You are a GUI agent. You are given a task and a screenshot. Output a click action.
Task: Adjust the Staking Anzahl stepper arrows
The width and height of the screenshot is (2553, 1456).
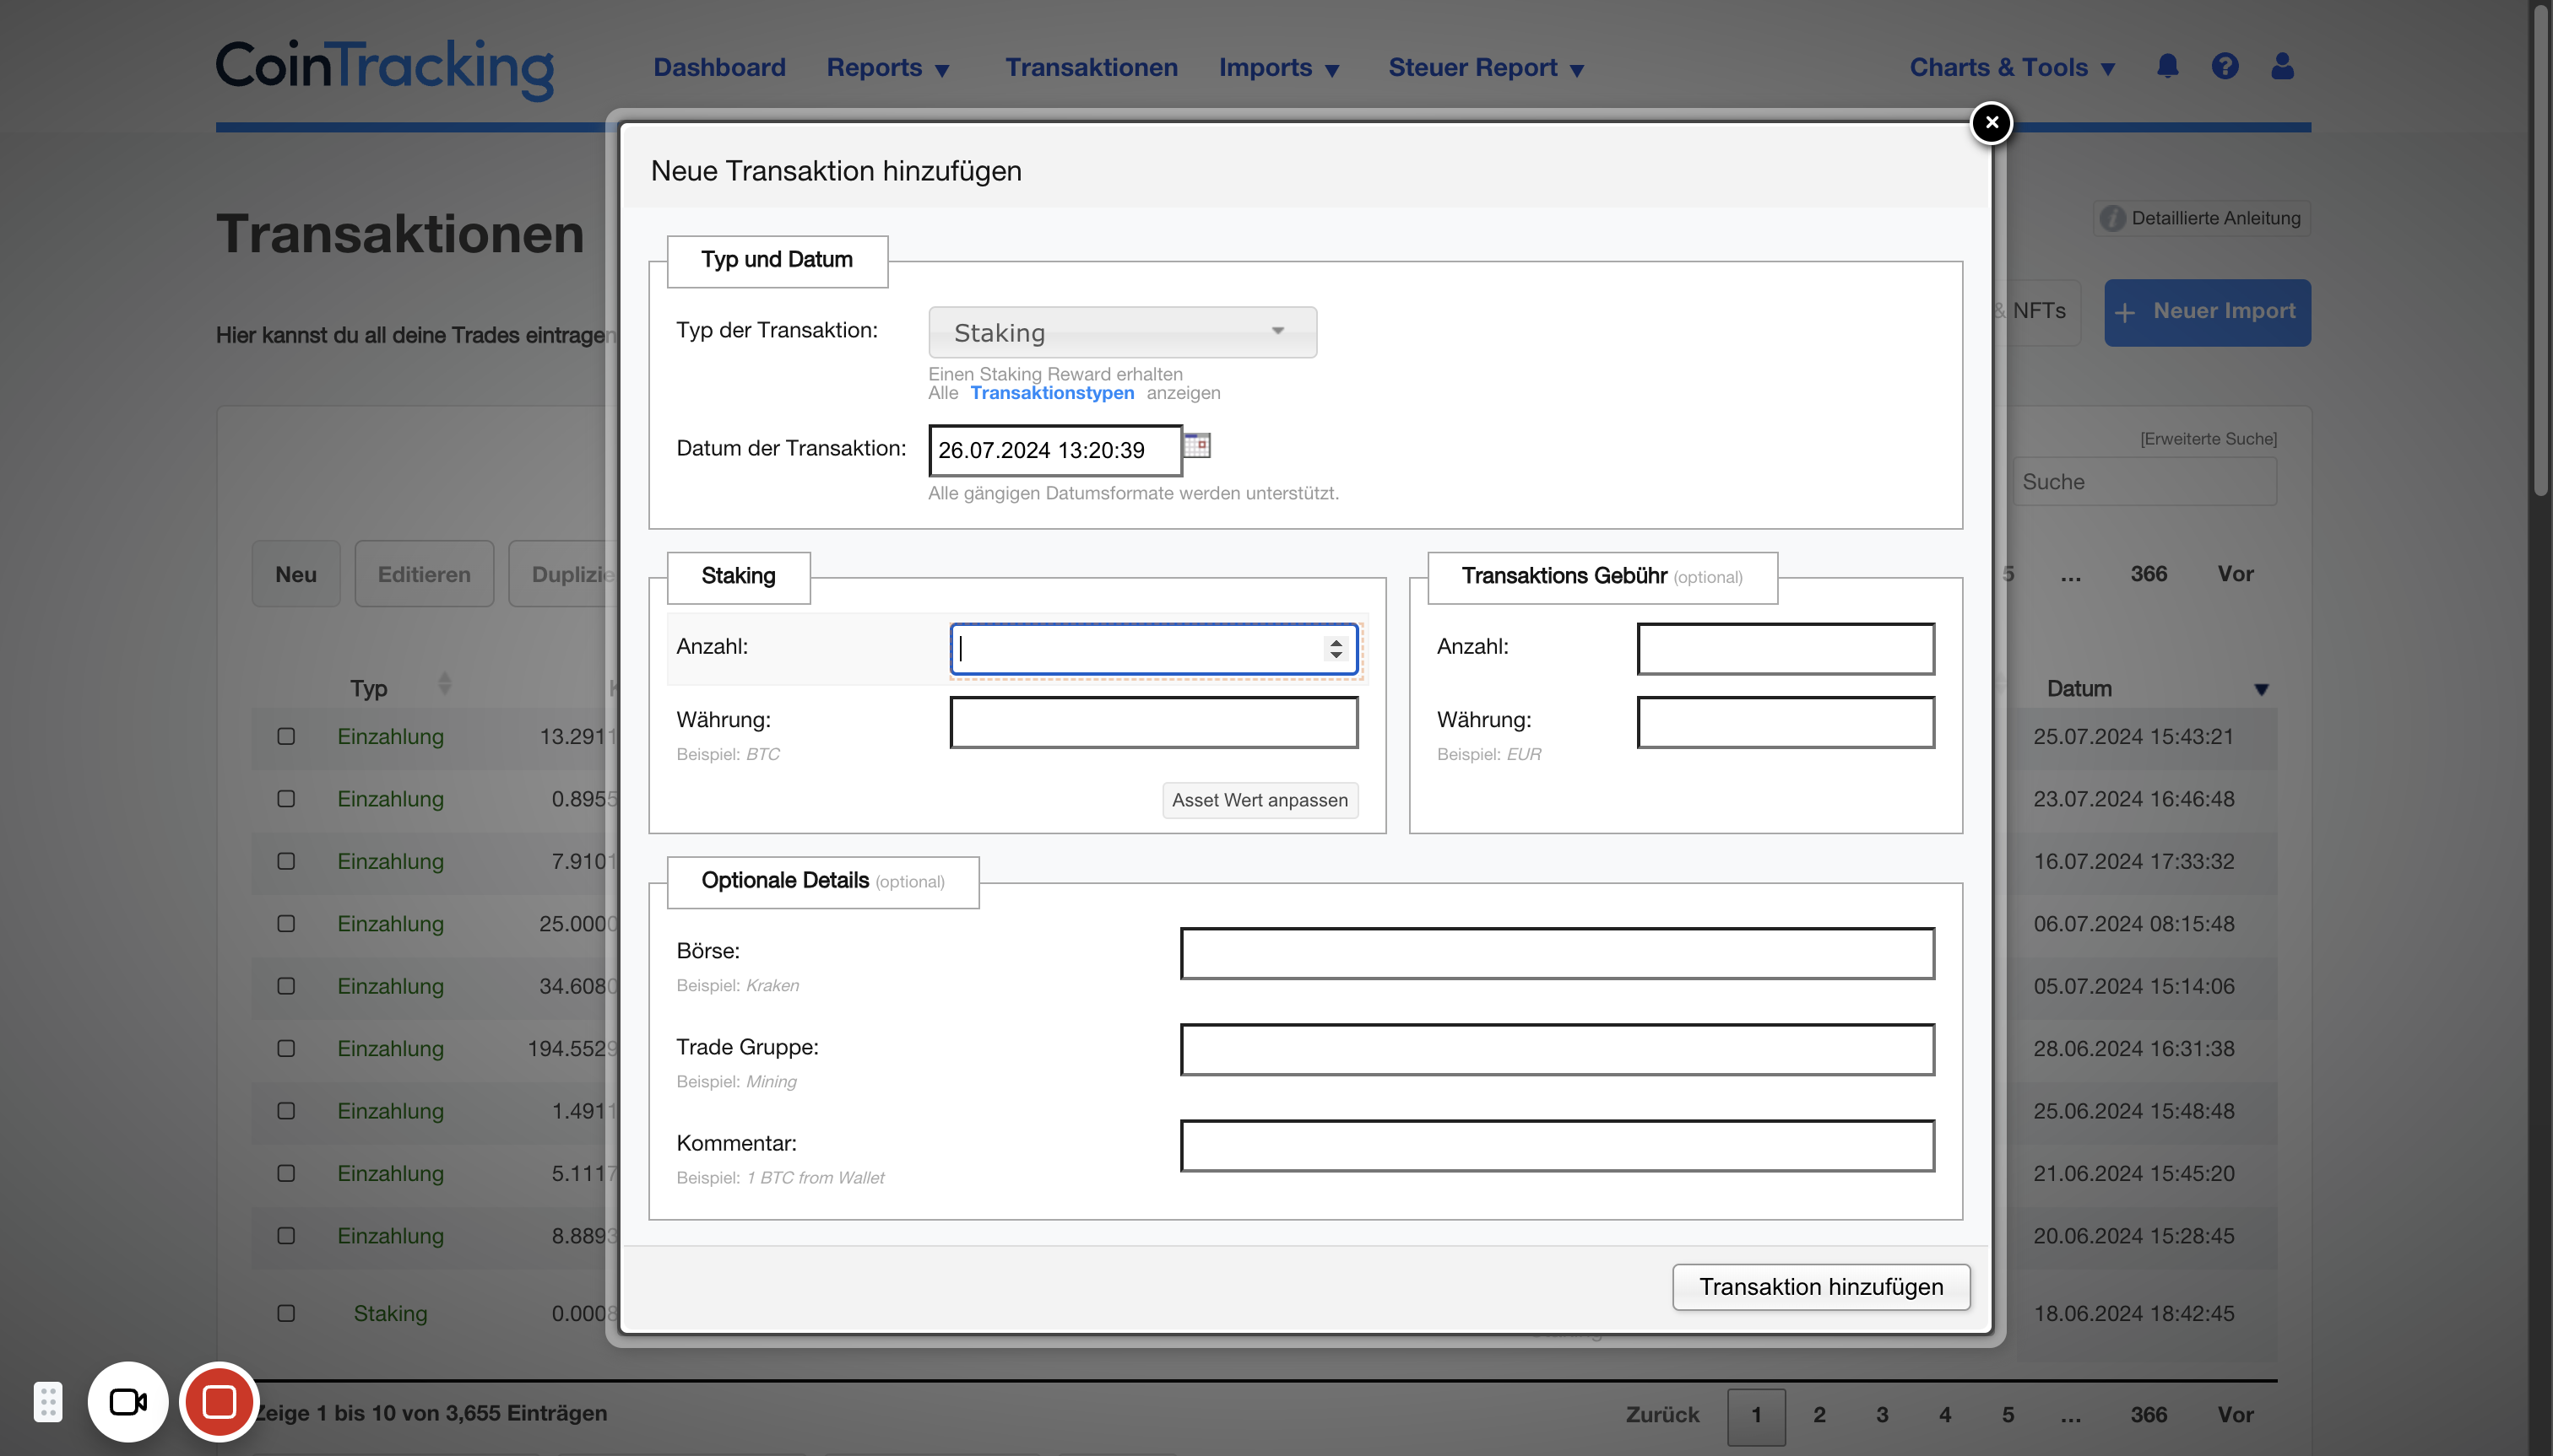(1335, 649)
